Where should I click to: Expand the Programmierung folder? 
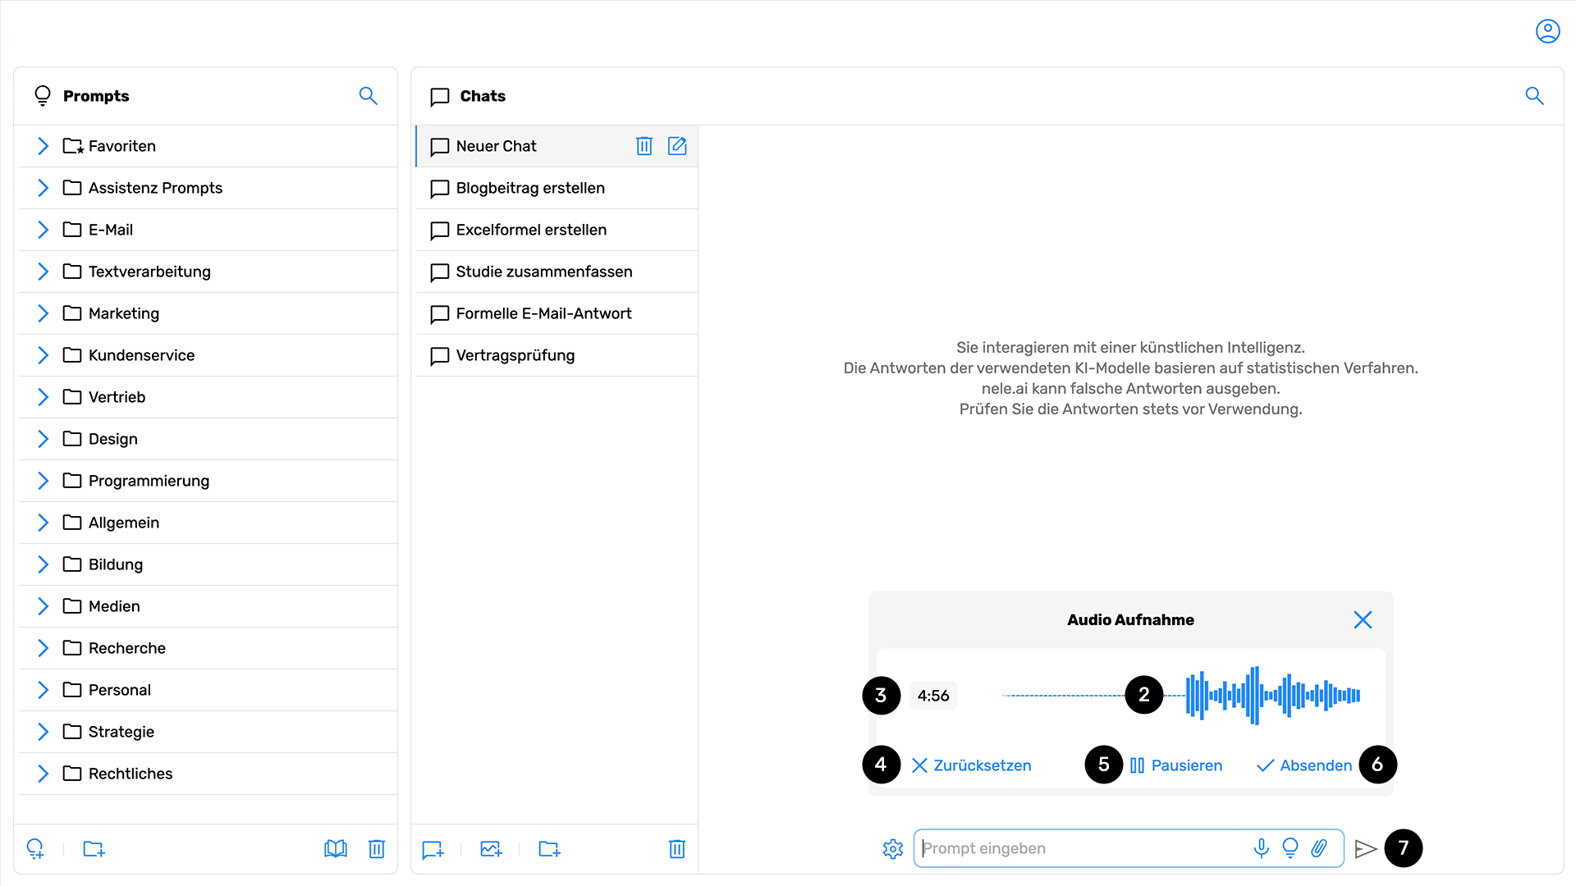44,481
